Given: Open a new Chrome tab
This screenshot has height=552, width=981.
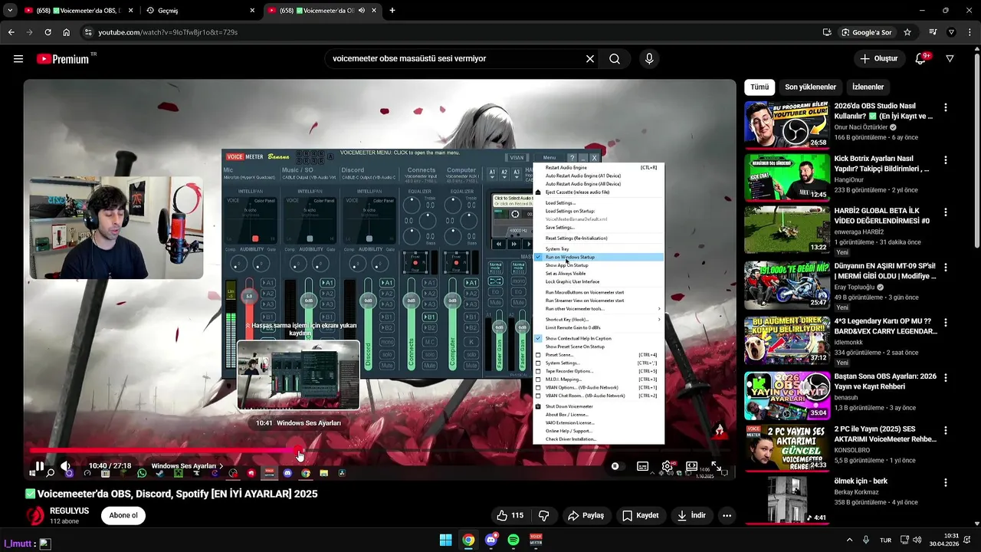Looking at the screenshot, I should pyautogui.click(x=392, y=11).
